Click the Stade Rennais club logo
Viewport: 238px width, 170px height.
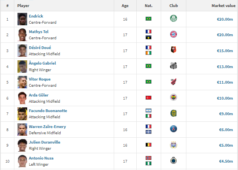click(173, 50)
